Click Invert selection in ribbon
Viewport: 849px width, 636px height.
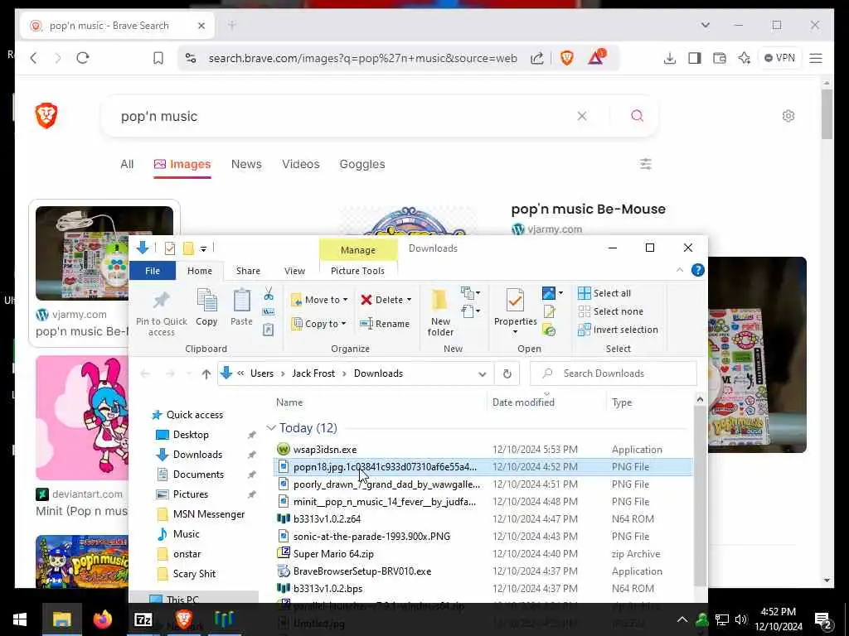pos(619,330)
